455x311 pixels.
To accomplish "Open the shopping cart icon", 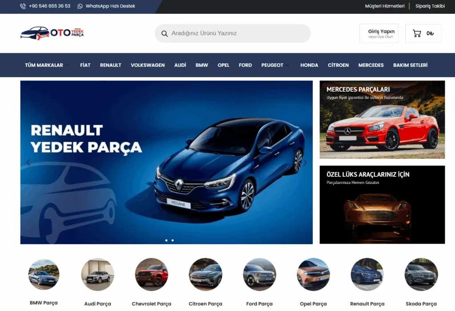I will [417, 33].
